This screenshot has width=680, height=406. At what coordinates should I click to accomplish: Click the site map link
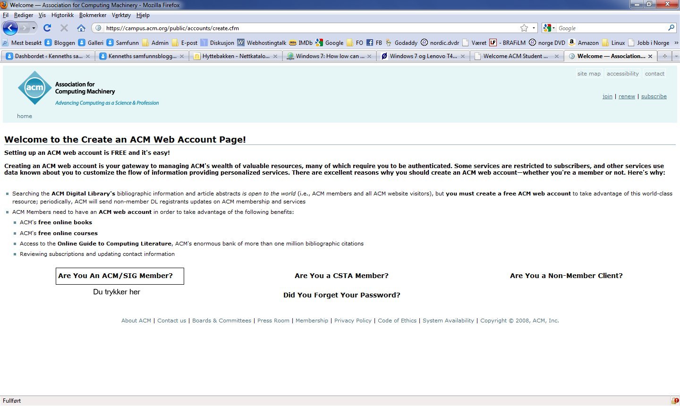(589, 74)
